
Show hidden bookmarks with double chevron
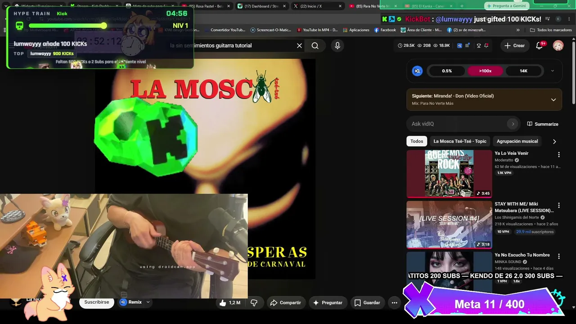[518, 30]
